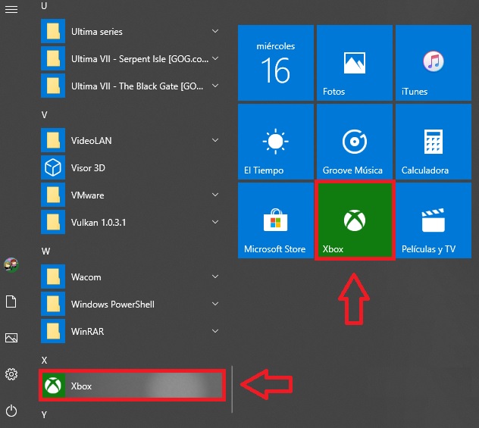Open the Películas y TV tile
479x428 pixels.
click(x=434, y=220)
